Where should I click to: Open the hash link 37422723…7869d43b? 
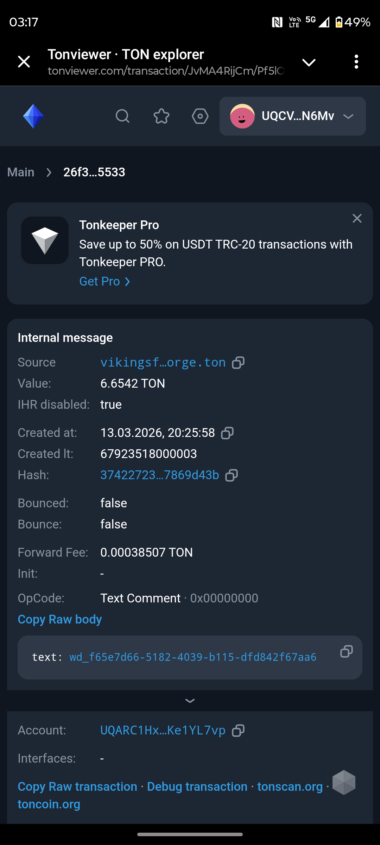tap(160, 475)
